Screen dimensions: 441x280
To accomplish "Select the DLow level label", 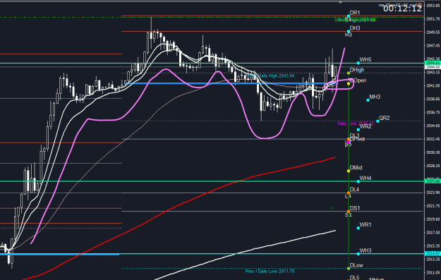I will coord(356,265).
